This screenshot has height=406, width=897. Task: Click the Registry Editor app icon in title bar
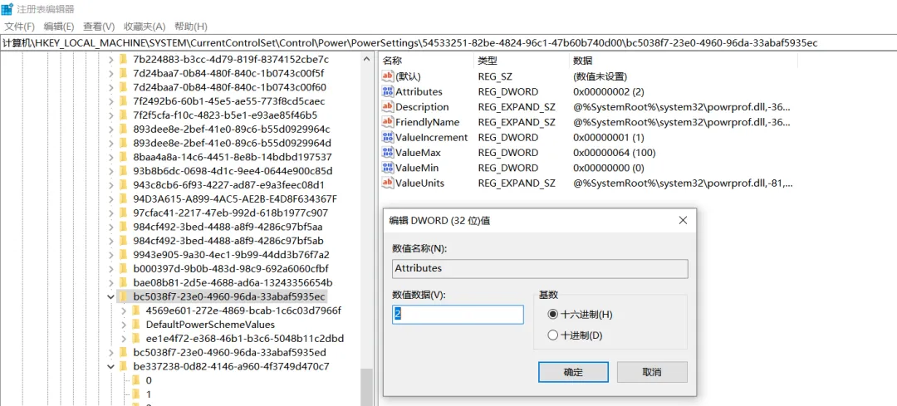pyautogui.click(x=7, y=9)
